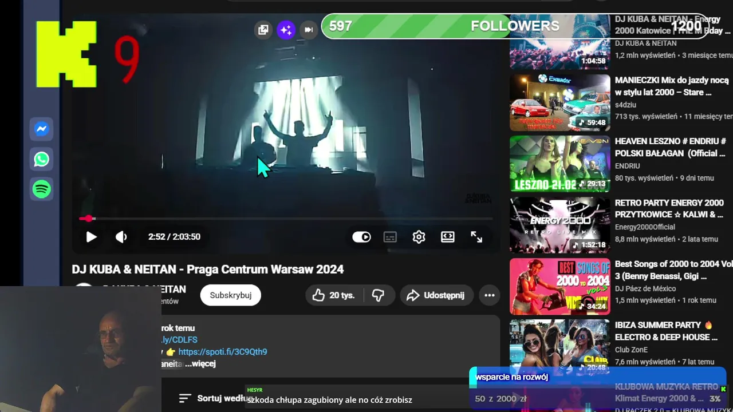Click the Ibiza Summer Party thumbnail
Viewport: 733px width, 412px height.
tap(559, 347)
